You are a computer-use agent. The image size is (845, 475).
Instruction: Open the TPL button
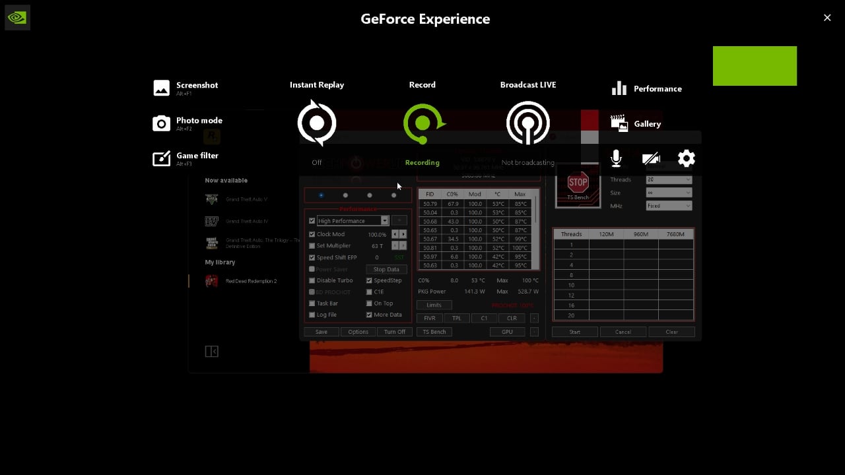click(457, 318)
